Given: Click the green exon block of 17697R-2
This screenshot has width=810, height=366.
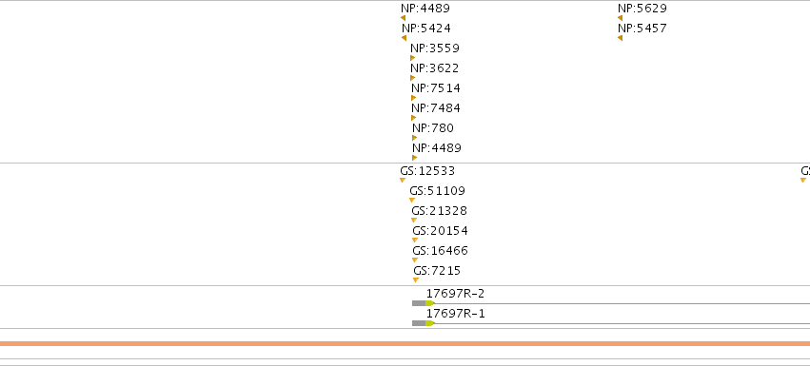Looking at the screenshot, I should [430, 303].
